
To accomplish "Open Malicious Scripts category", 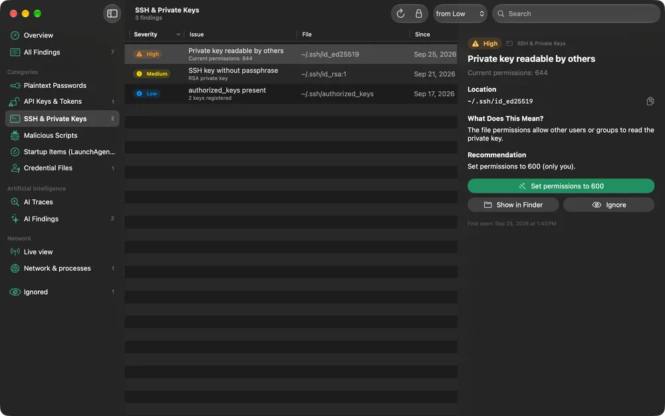I will [63, 135].
